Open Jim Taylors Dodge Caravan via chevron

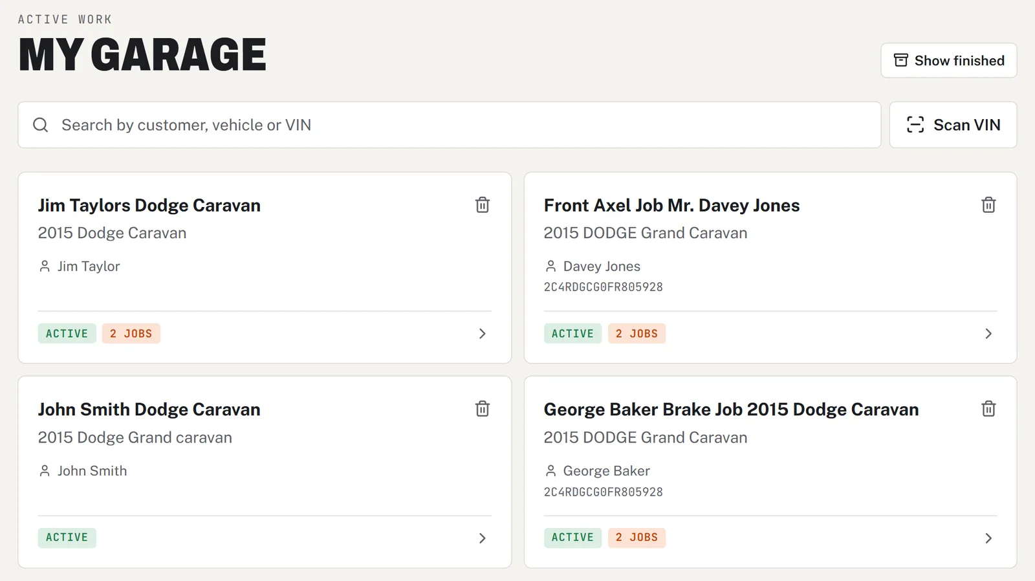click(x=482, y=334)
